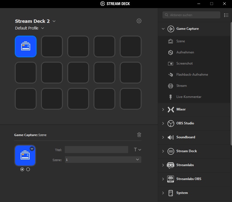Expand the System category chevron

(163, 193)
